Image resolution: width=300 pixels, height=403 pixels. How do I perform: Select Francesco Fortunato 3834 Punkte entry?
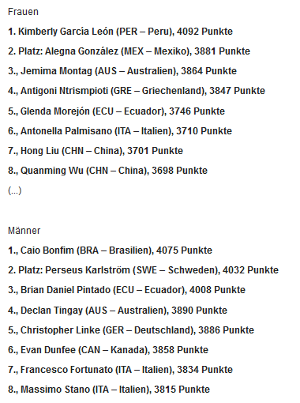120,370
